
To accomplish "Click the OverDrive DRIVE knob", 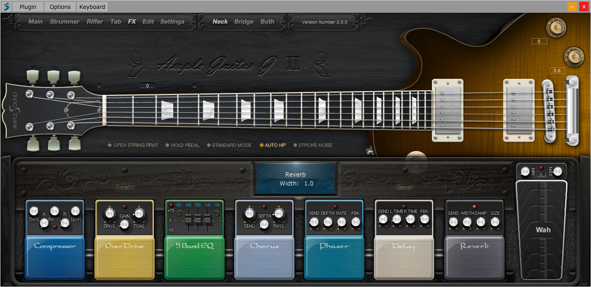I will point(110,213).
